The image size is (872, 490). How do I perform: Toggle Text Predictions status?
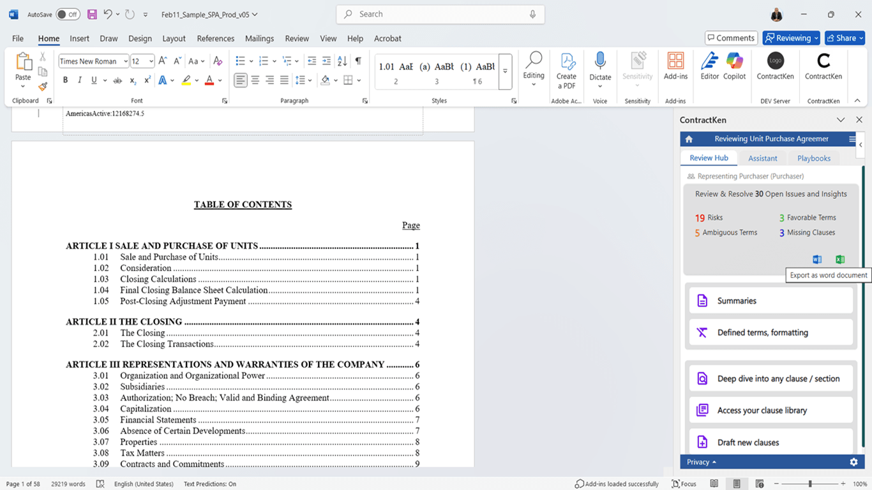[210, 484]
